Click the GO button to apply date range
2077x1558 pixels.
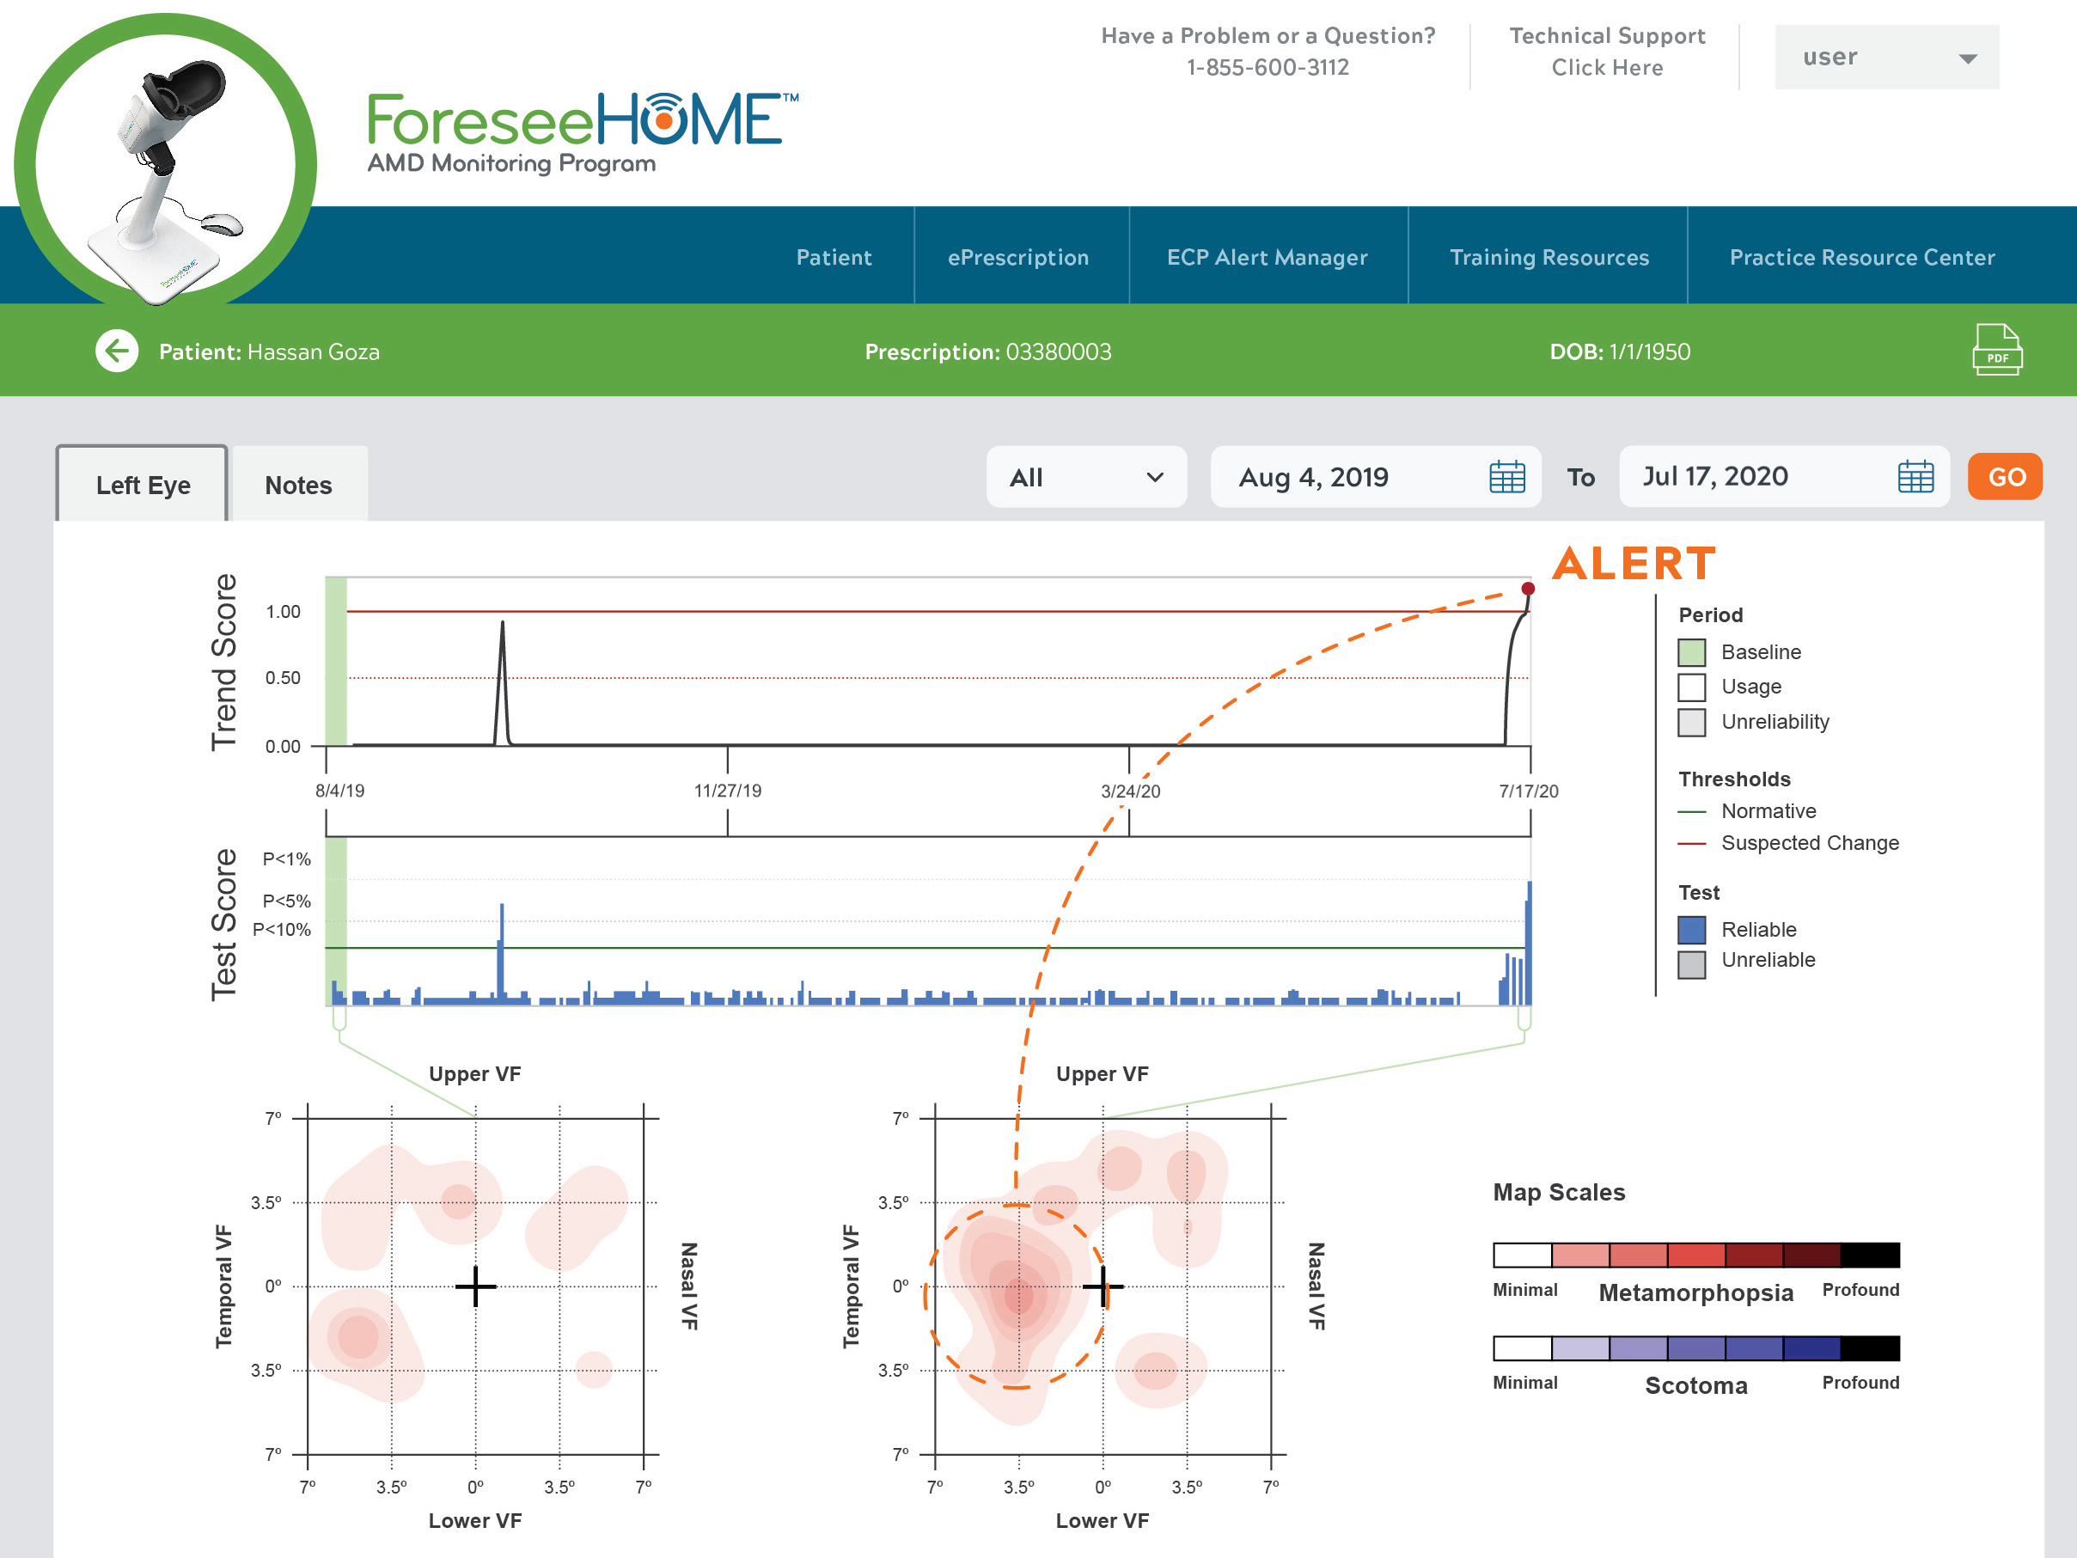tap(2005, 474)
